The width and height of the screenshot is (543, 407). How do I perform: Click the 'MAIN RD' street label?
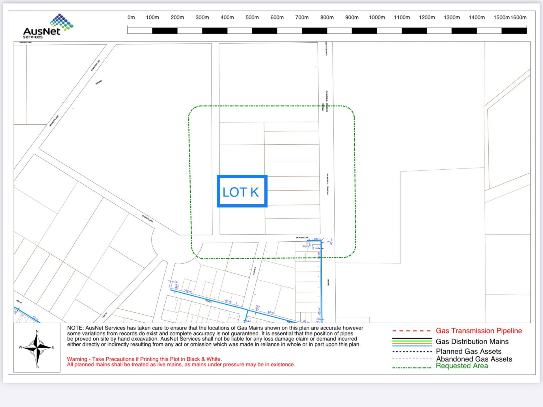pyautogui.click(x=328, y=282)
